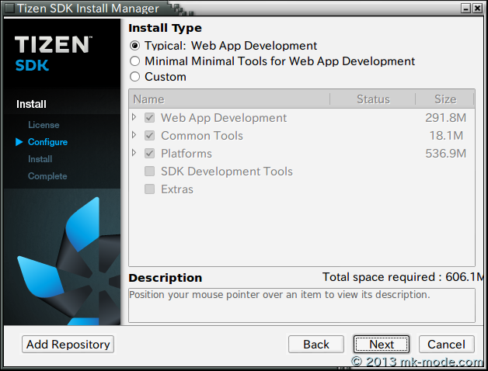Check the Extras package checkbox
The height and width of the screenshot is (371, 488).
[150, 189]
